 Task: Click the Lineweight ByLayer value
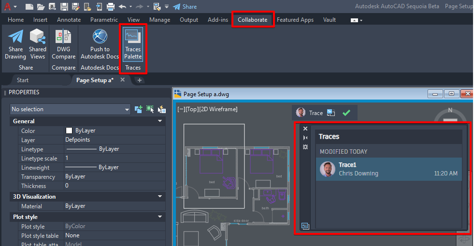[115, 167]
